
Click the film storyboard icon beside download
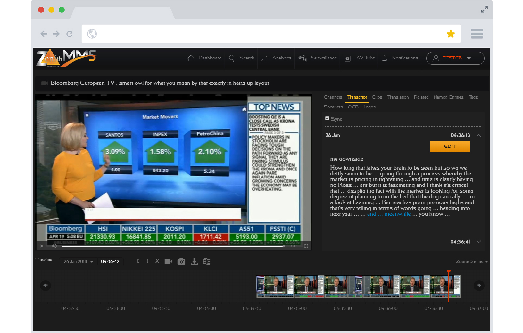click(207, 261)
